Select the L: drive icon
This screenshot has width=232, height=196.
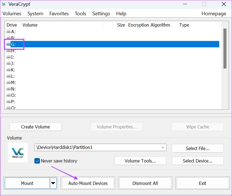[x=8, y=76]
